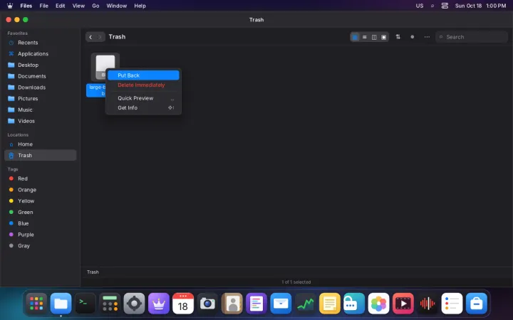Open the tag dot toolbar button

413,37
